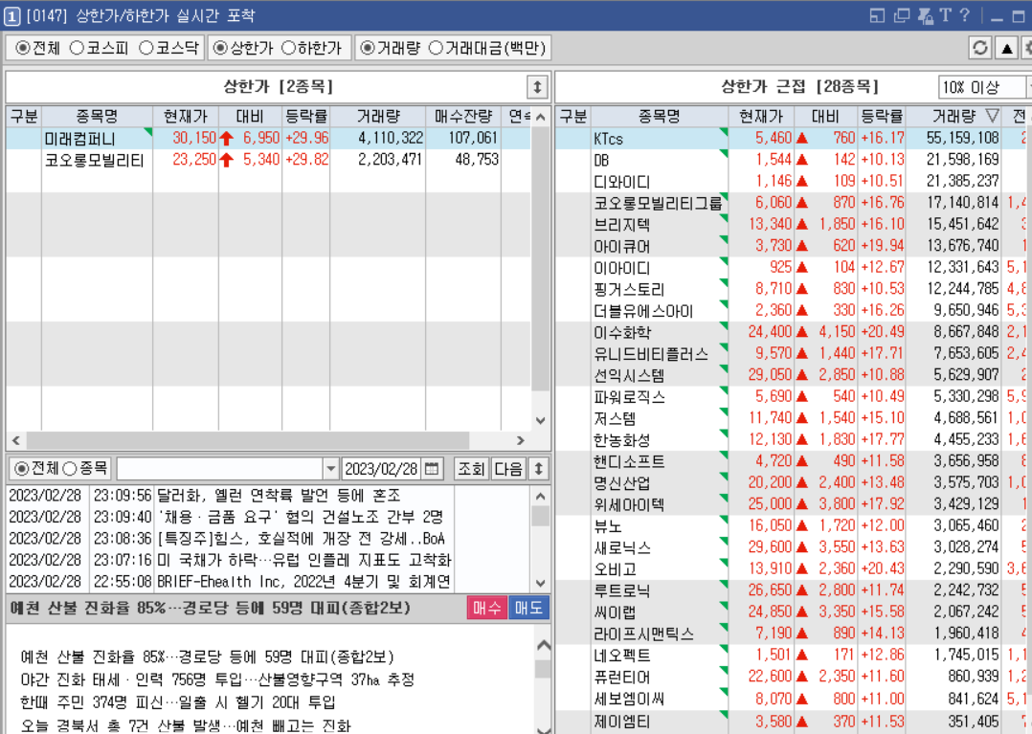Select the 전체 market radio button
The width and height of the screenshot is (1032, 734).
(x=22, y=48)
